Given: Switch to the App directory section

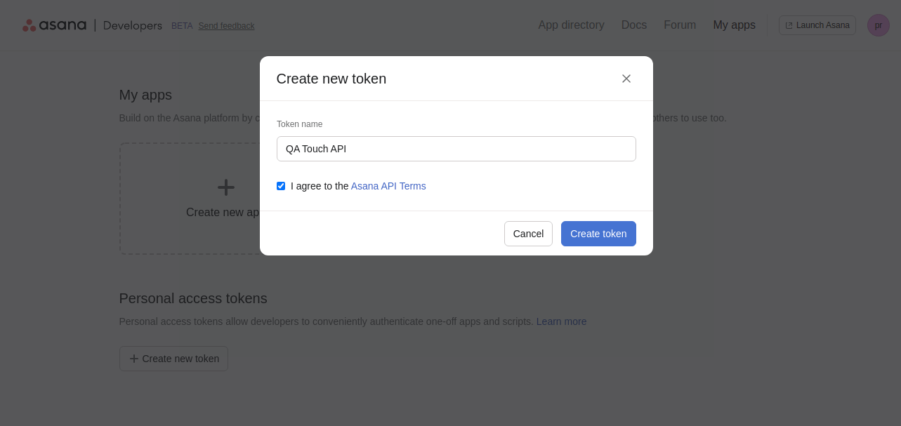Looking at the screenshot, I should click(571, 25).
